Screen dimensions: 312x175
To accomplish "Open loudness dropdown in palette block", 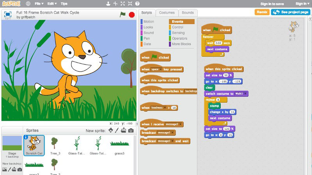I will [x=158, y=108].
